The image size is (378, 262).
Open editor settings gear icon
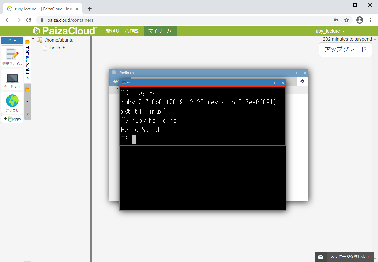tap(302, 81)
